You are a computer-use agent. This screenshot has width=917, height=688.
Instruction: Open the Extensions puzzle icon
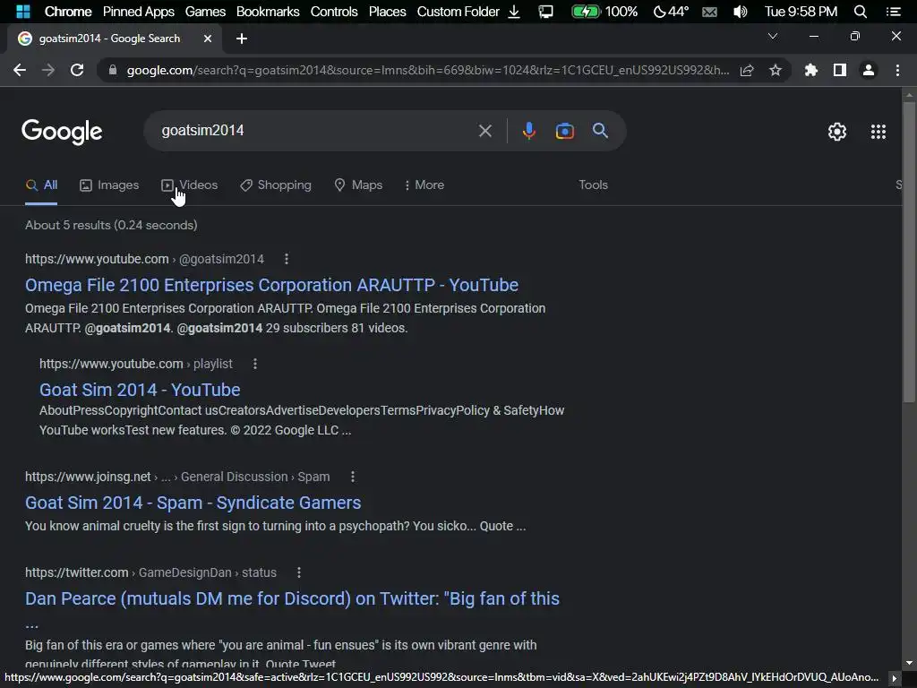click(810, 70)
